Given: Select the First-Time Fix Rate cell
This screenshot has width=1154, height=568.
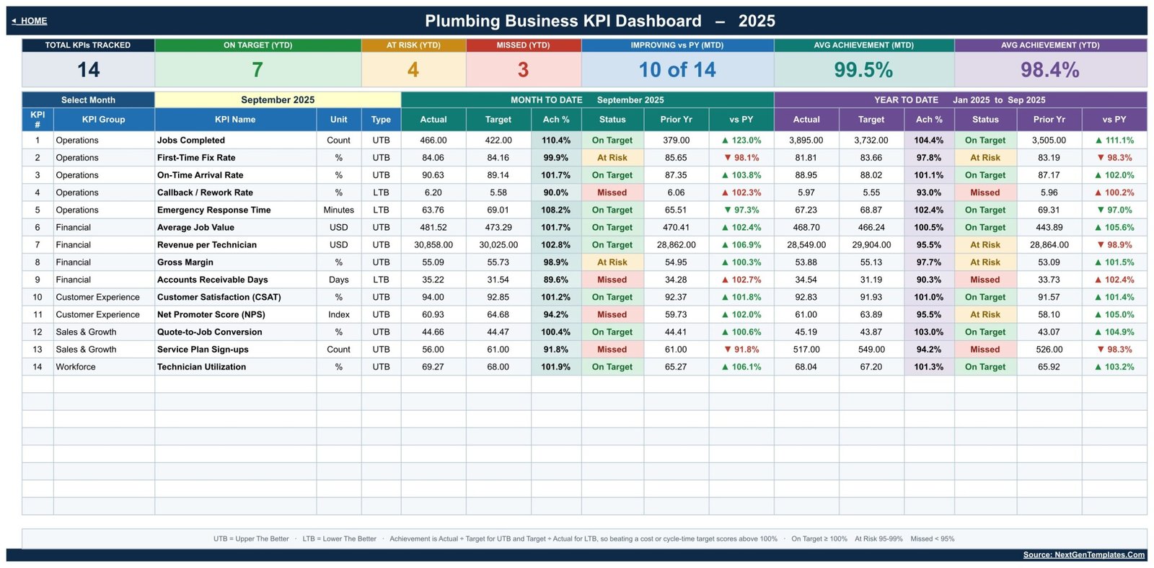Looking at the screenshot, I should tap(235, 158).
